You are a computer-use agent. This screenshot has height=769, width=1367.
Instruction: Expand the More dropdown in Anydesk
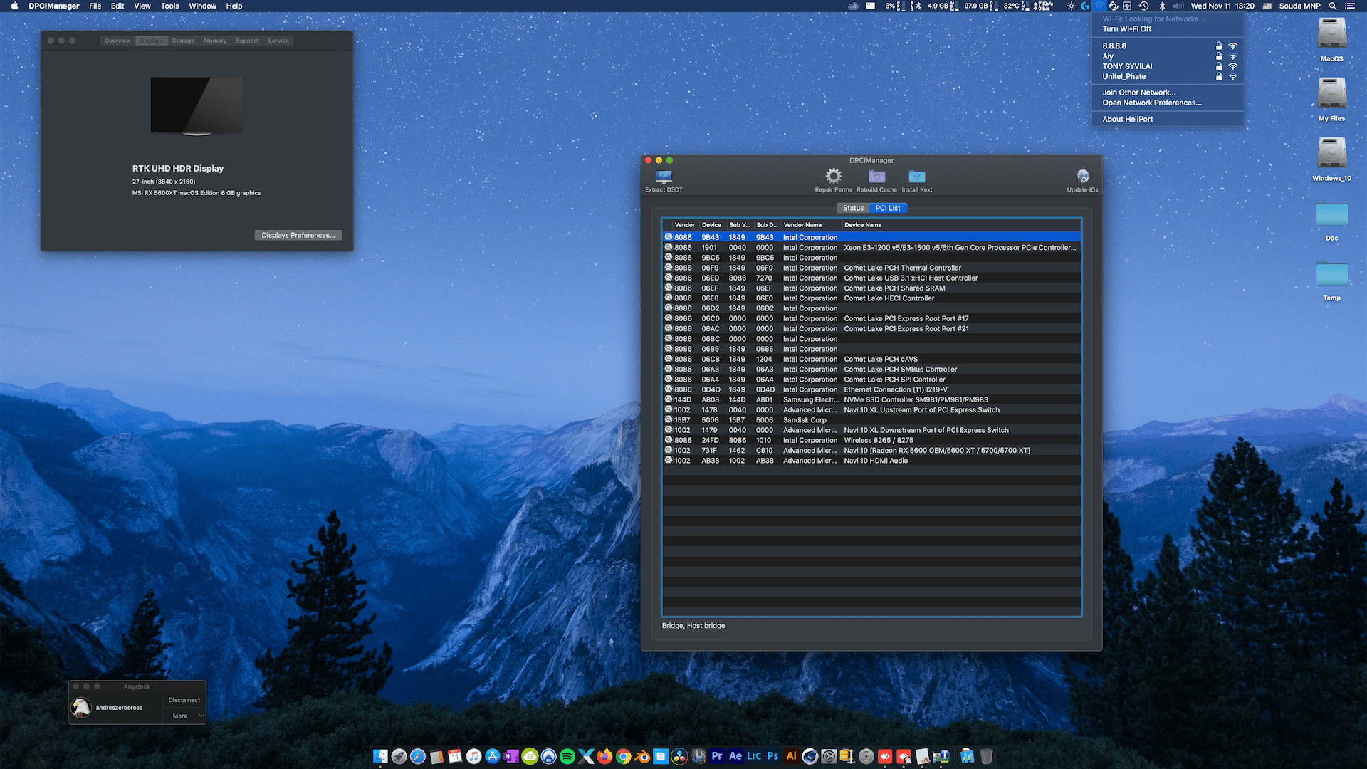184,716
